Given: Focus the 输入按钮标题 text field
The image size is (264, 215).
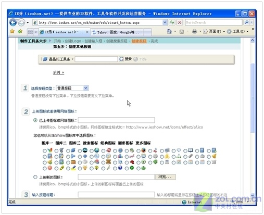Looking at the screenshot, I should coord(116,195).
